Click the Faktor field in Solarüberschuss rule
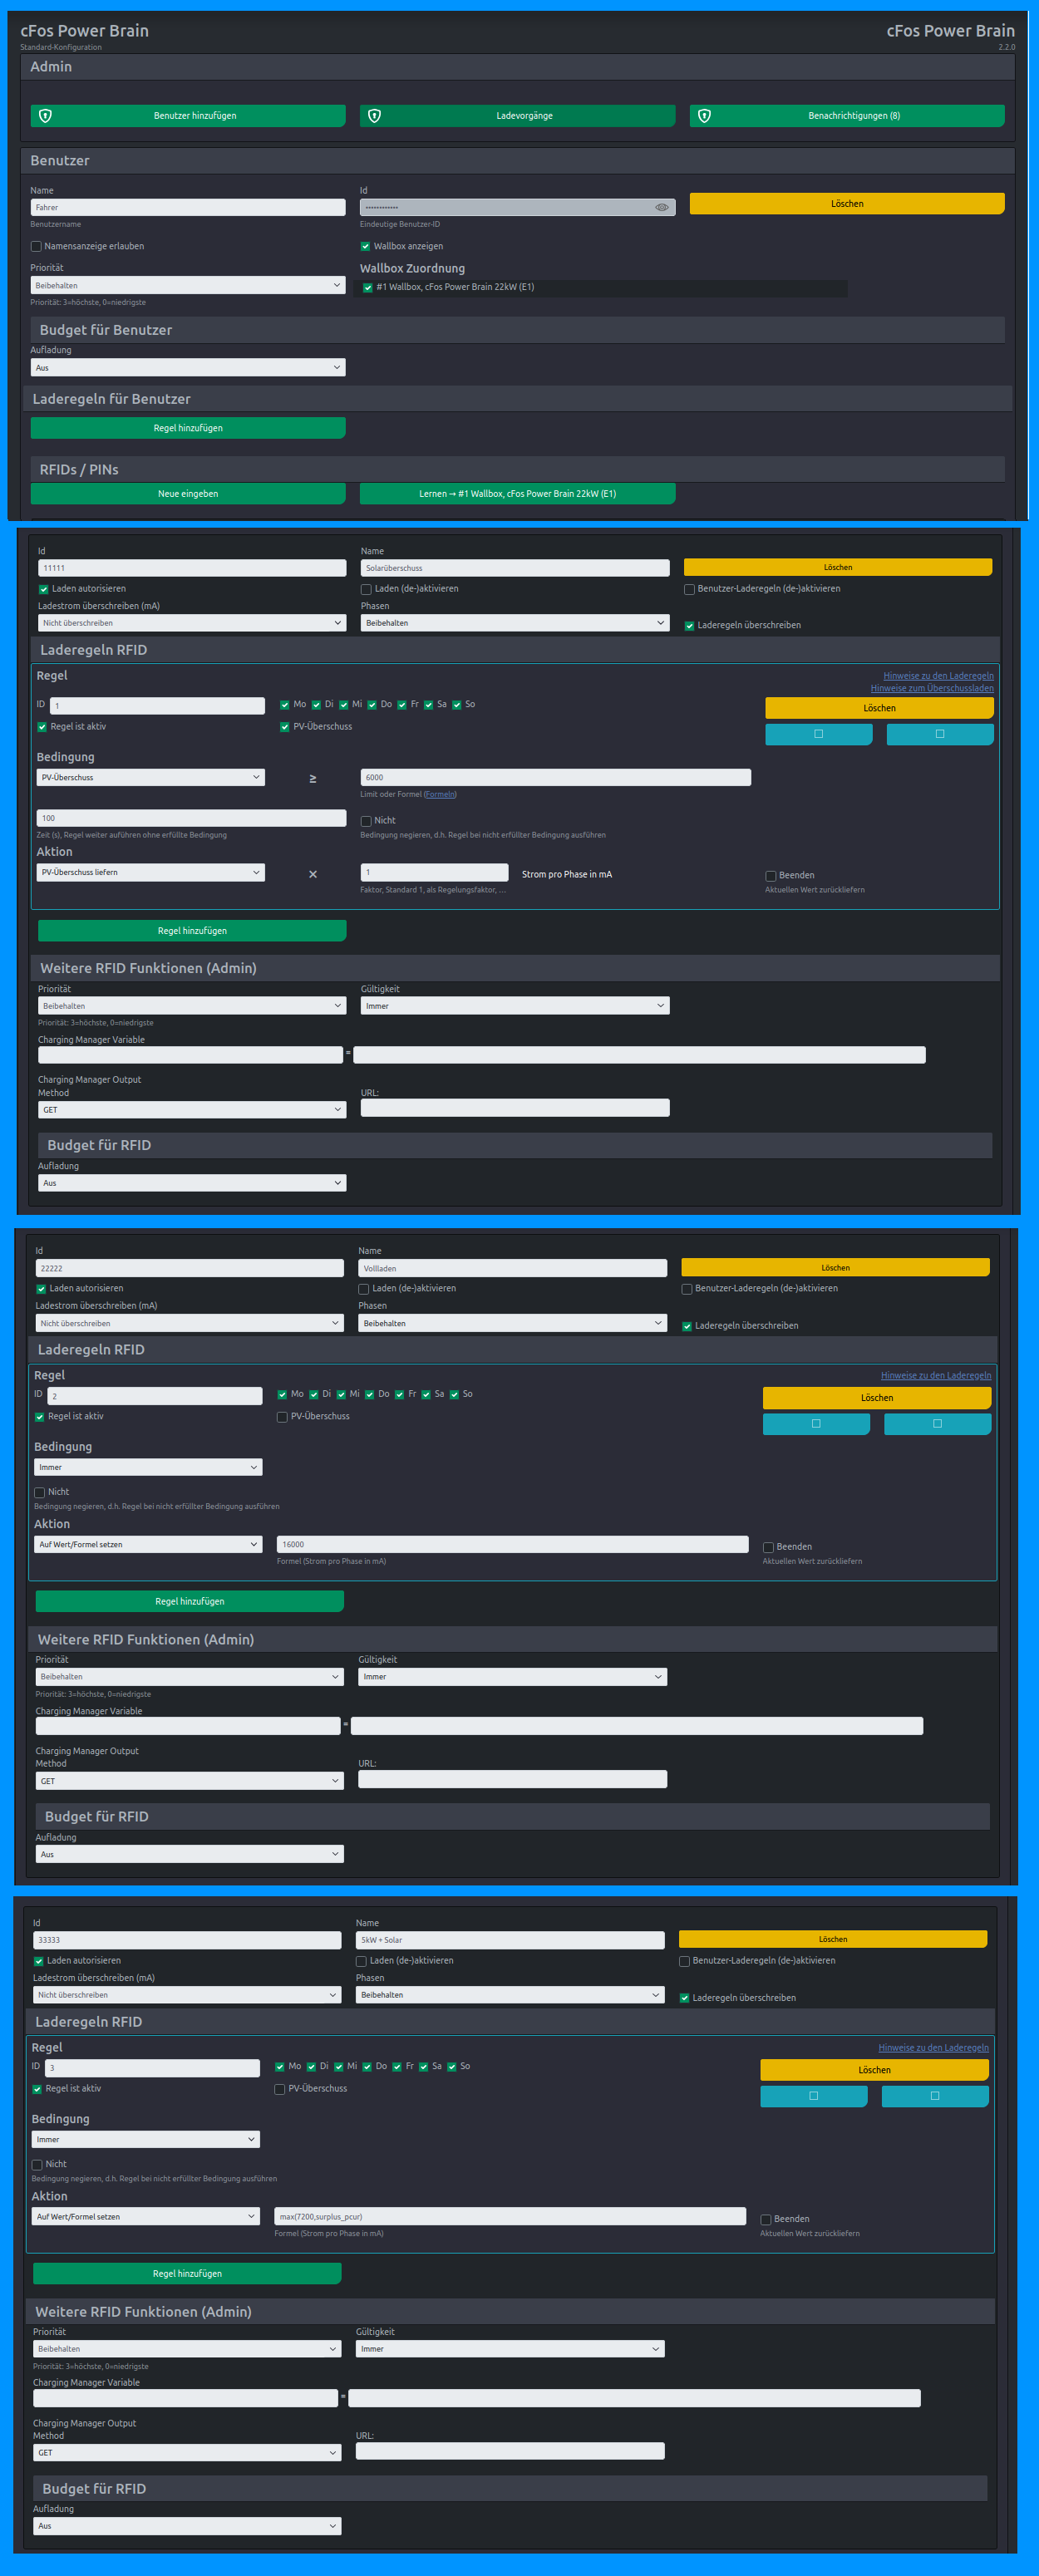1039x2576 pixels. click(x=434, y=872)
